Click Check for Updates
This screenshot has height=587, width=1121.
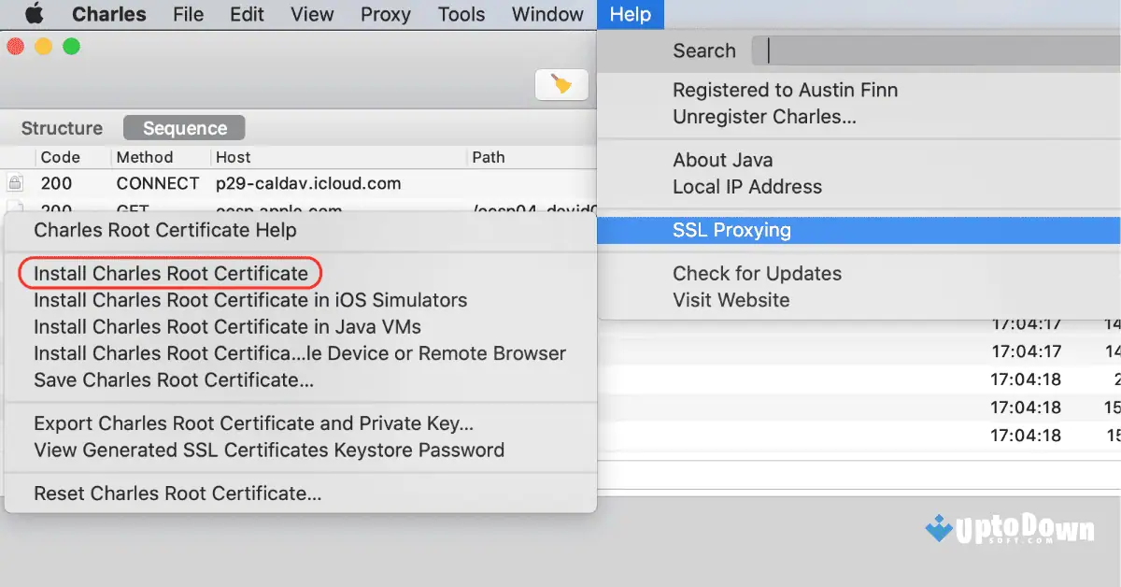757,274
